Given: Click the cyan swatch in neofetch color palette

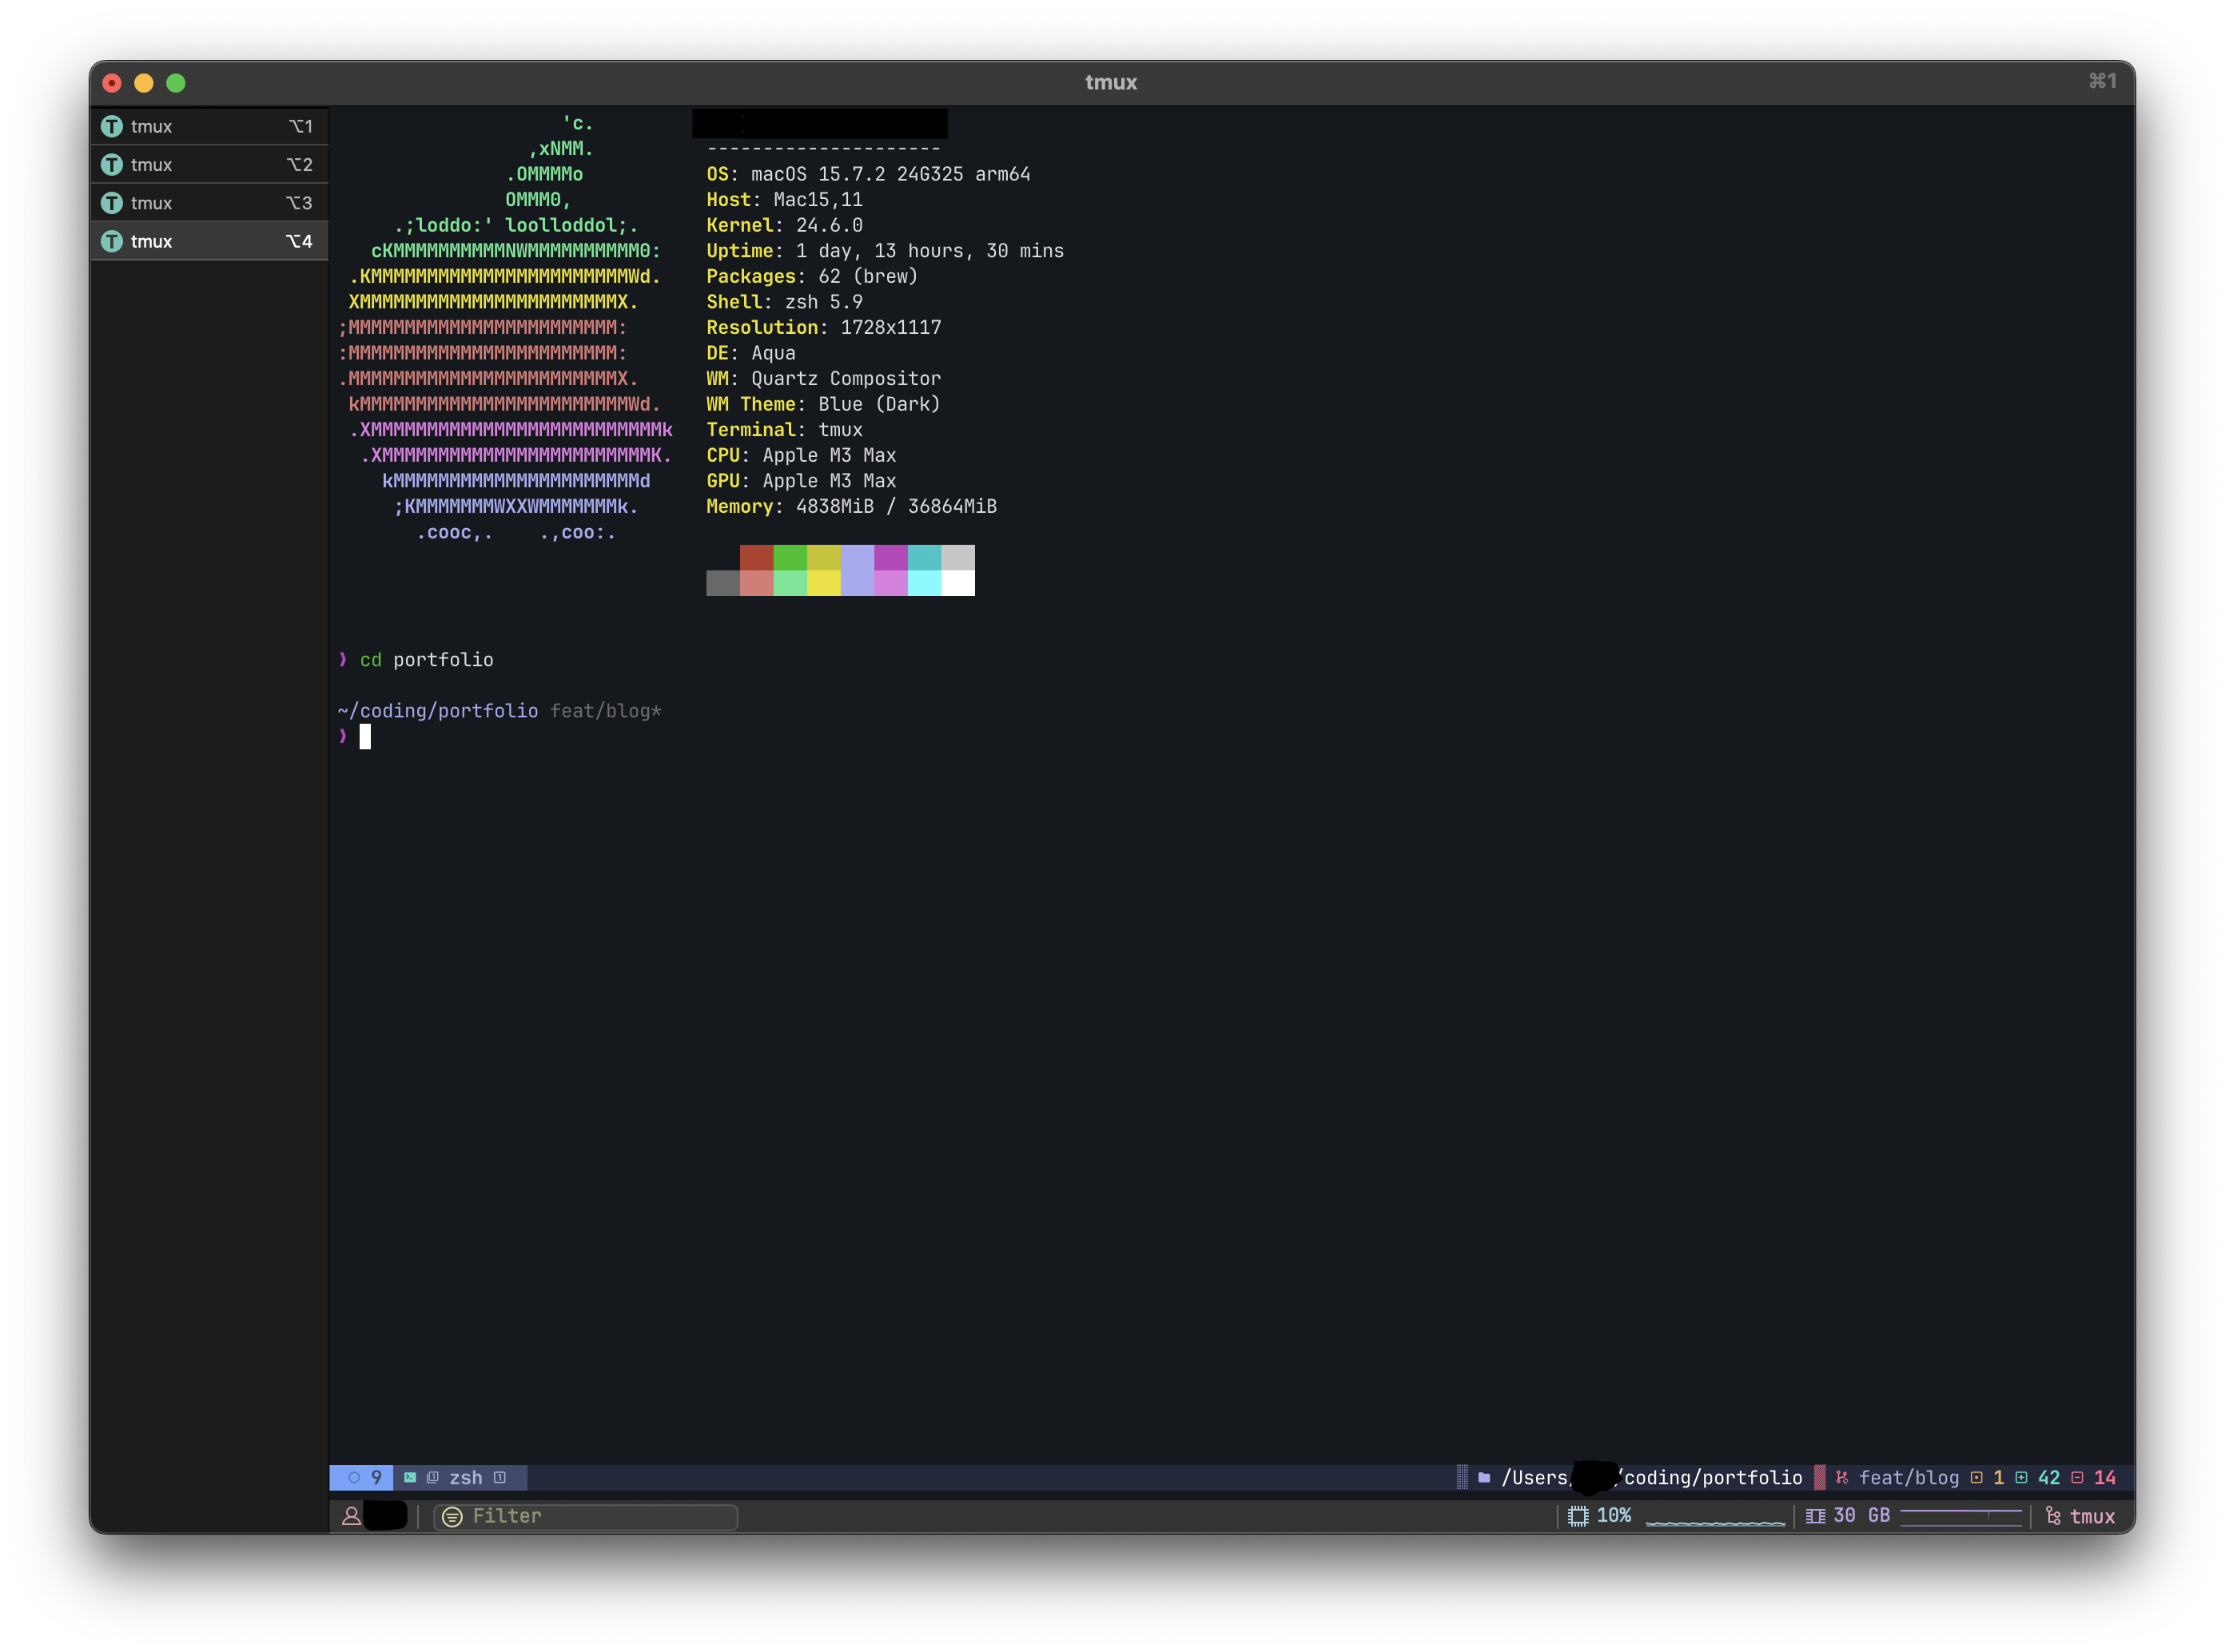Looking at the screenshot, I should coord(925,557).
